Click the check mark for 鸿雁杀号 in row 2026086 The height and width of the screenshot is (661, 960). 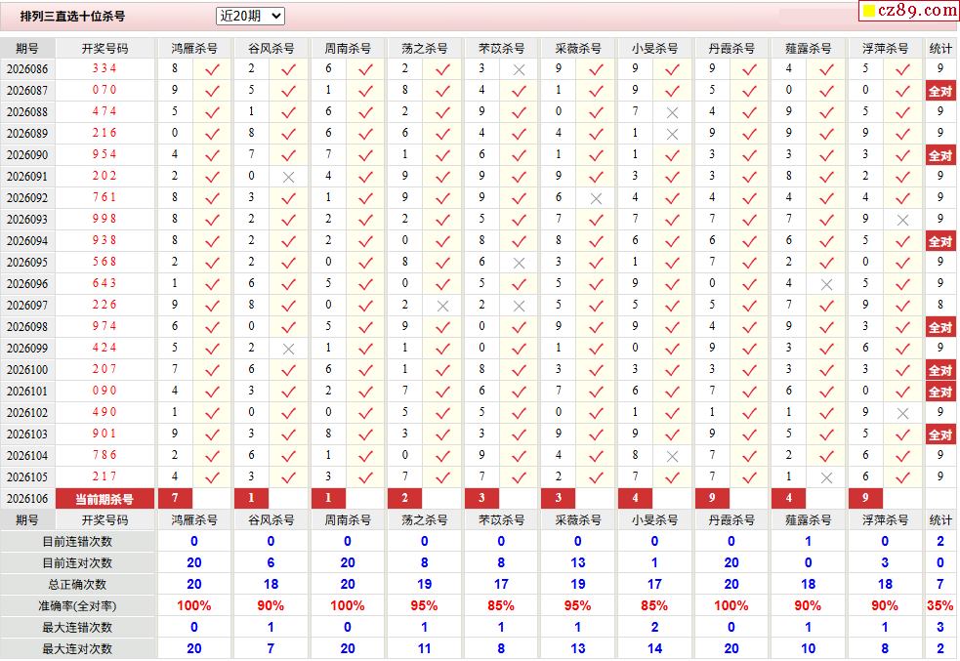pyautogui.click(x=213, y=69)
